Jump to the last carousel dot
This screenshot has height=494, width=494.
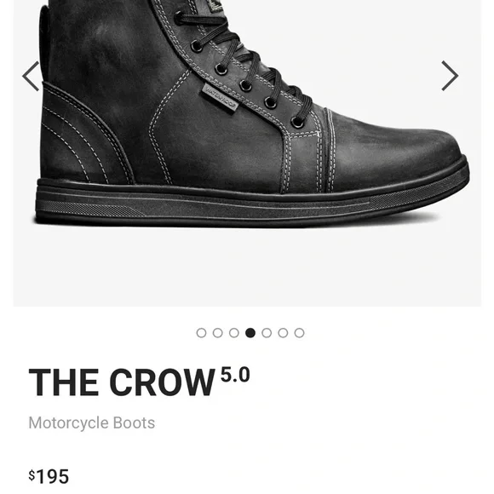click(299, 333)
